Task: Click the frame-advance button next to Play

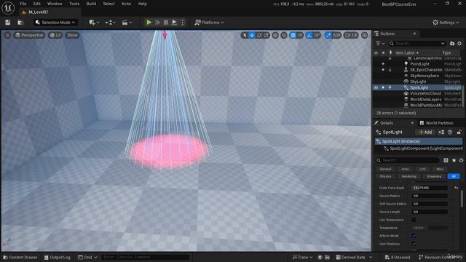Action: click(x=158, y=23)
